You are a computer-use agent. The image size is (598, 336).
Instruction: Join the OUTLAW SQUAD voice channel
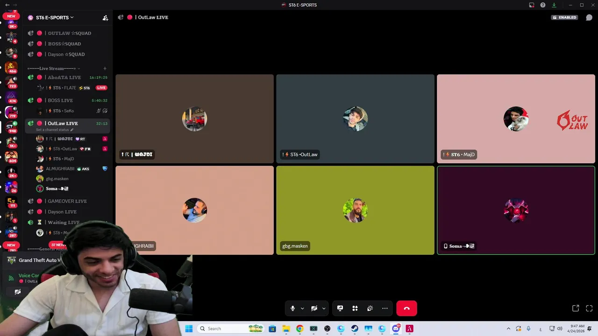[x=68, y=33]
